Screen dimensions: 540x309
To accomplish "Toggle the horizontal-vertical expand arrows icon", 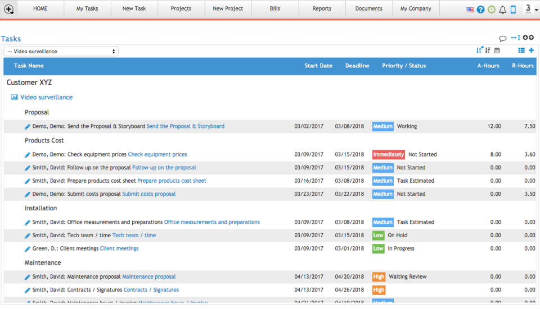I will coord(516,38).
